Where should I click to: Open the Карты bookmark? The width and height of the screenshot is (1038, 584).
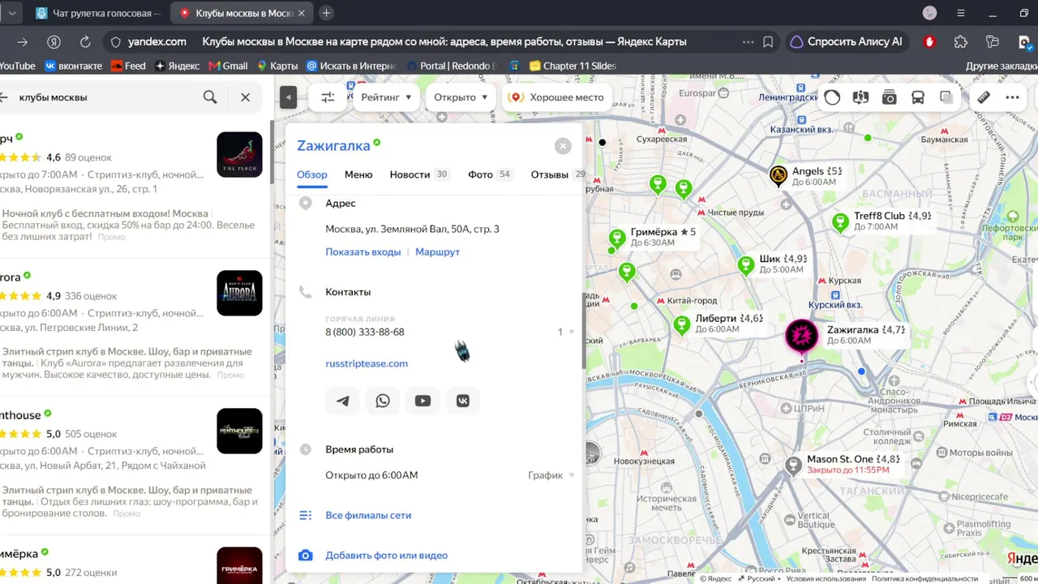277,66
